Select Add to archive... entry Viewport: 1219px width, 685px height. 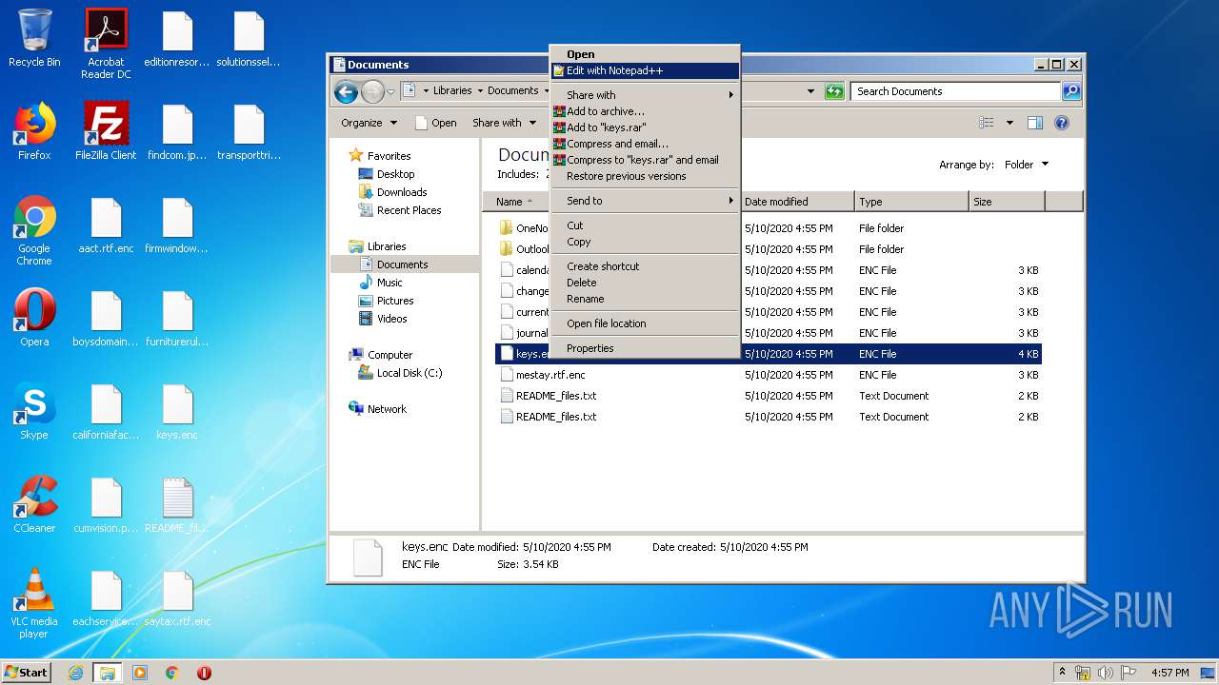pos(645,111)
